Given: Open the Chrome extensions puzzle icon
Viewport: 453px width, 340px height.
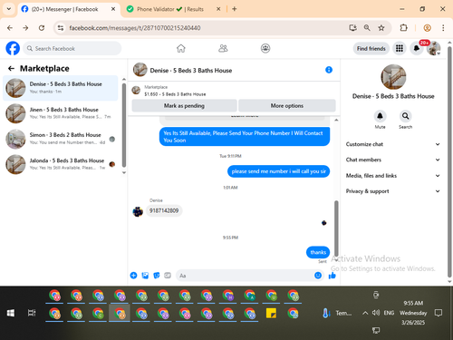Looking at the screenshot, I should 404,28.
